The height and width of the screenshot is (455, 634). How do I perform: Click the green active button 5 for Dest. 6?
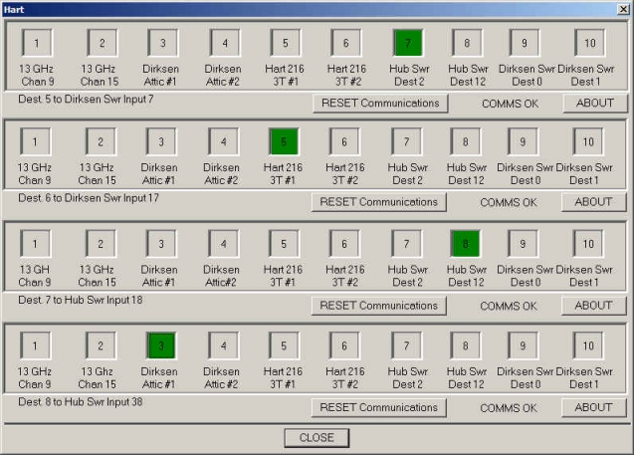[284, 141]
